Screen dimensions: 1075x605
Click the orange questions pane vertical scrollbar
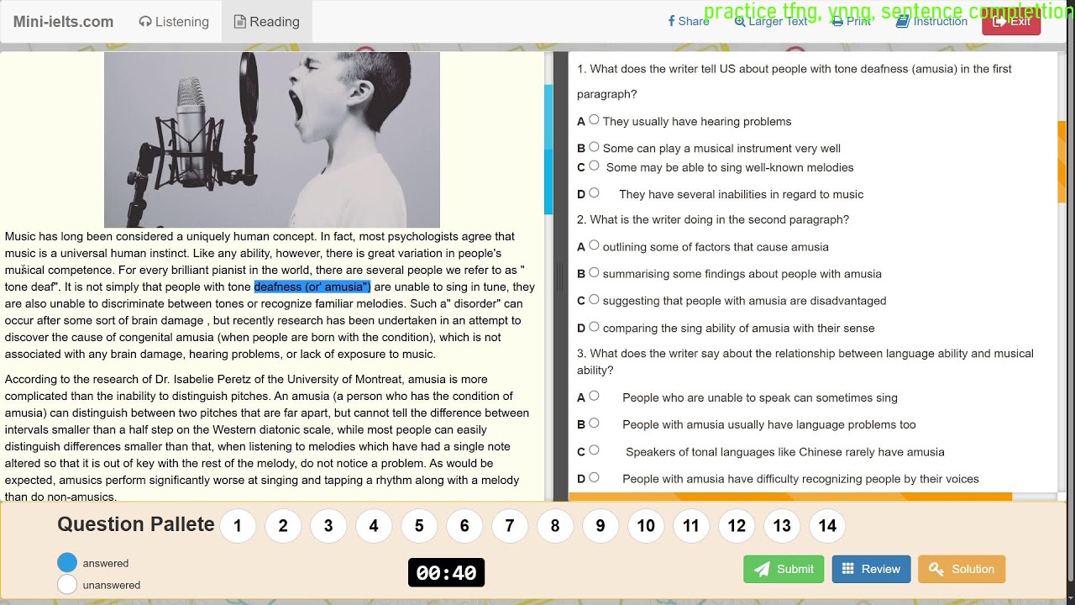pos(1062,161)
